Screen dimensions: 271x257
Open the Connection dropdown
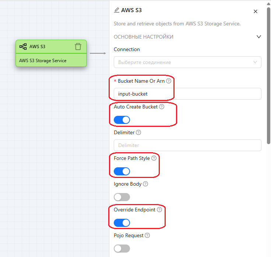pos(187,62)
